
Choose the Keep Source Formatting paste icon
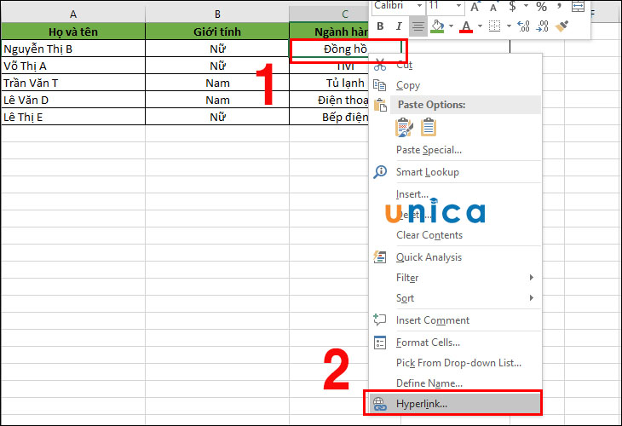pos(404,127)
